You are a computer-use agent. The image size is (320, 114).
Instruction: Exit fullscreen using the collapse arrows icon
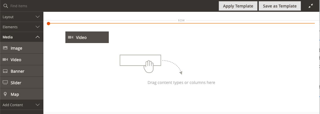311,6
